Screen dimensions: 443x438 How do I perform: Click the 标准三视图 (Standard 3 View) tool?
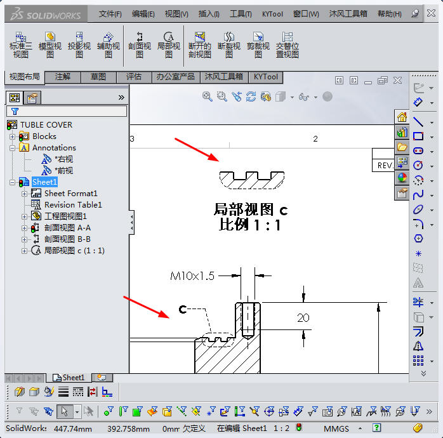pyautogui.click(x=21, y=44)
